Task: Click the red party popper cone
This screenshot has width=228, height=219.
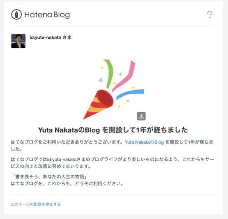Action: coord(98,104)
